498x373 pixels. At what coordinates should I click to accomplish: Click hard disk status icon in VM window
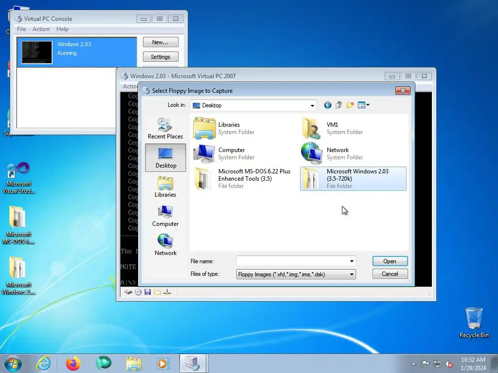coord(128,292)
